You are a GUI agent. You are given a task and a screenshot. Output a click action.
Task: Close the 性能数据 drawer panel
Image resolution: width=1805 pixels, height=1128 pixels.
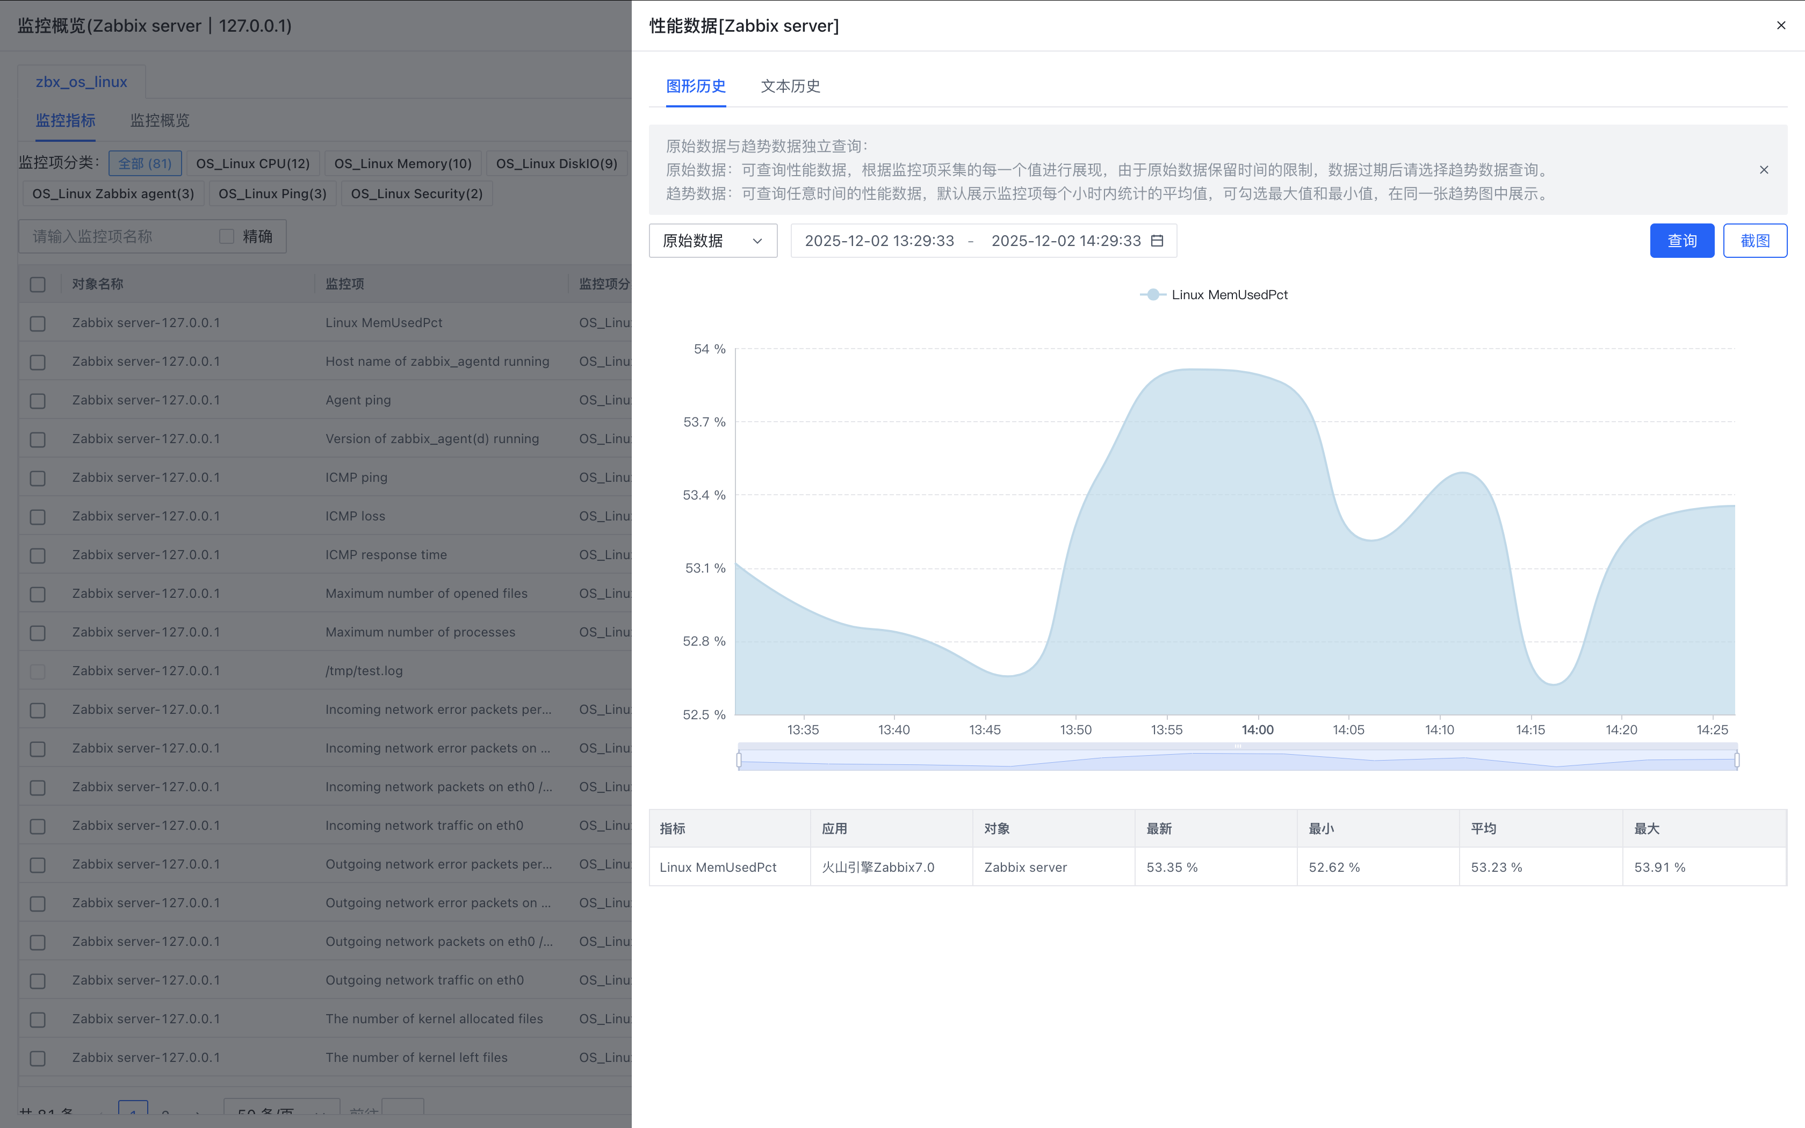(1781, 25)
